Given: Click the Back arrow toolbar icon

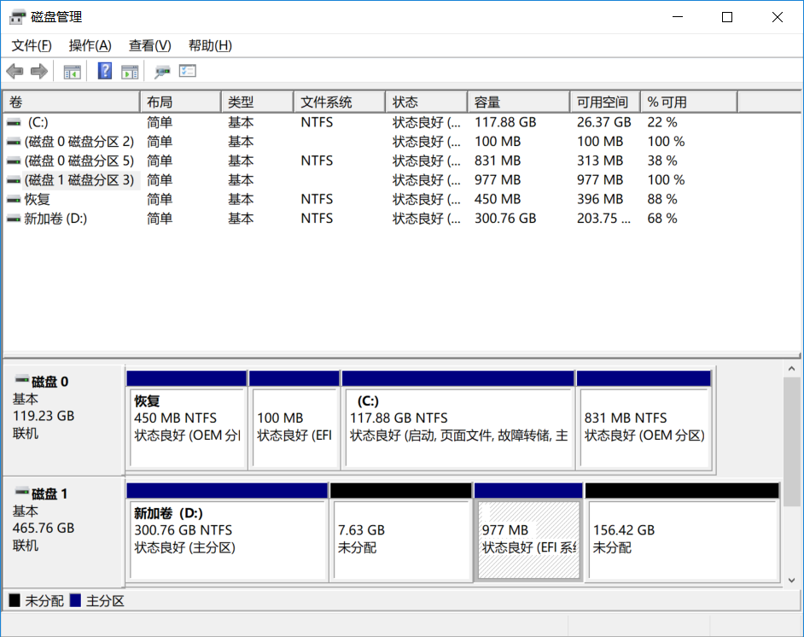Looking at the screenshot, I should pyautogui.click(x=15, y=71).
